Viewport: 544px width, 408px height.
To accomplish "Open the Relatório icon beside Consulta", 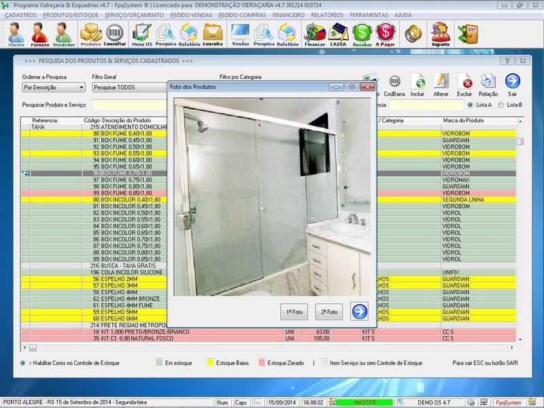I will (x=190, y=34).
